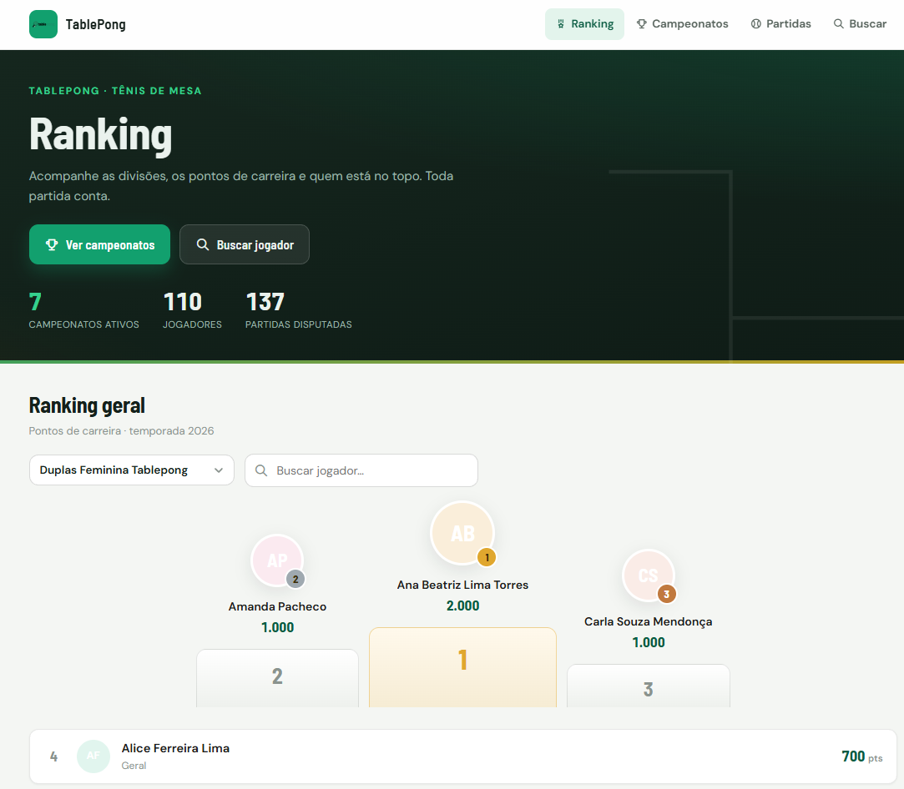Open the Duplas Feminina Tablepong dropdown
The height and width of the screenshot is (789, 904).
point(131,470)
